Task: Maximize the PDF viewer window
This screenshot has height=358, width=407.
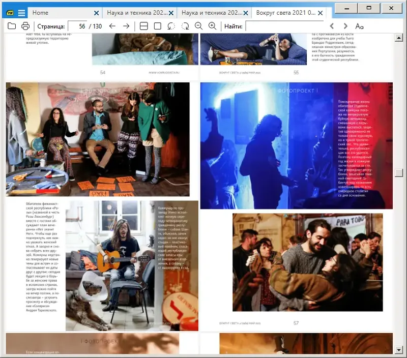Action: pos(369,8)
